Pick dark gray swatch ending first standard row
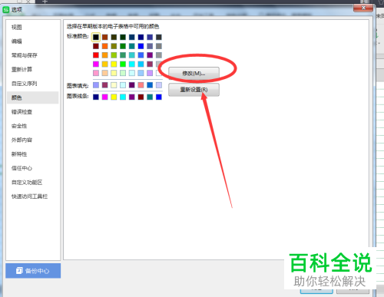 (x=159, y=37)
